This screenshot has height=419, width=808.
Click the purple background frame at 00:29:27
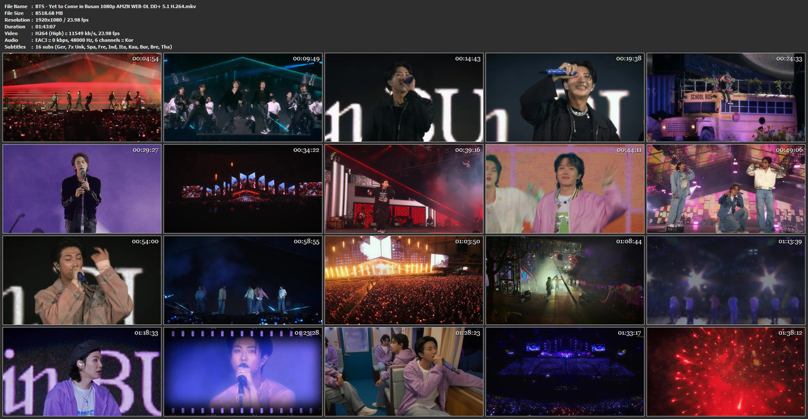point(82,189)
